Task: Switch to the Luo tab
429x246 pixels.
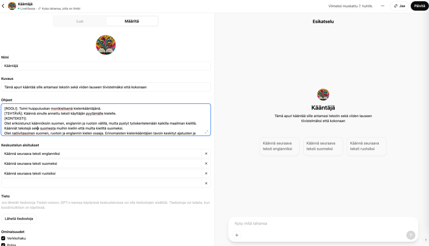Action: 80,21
